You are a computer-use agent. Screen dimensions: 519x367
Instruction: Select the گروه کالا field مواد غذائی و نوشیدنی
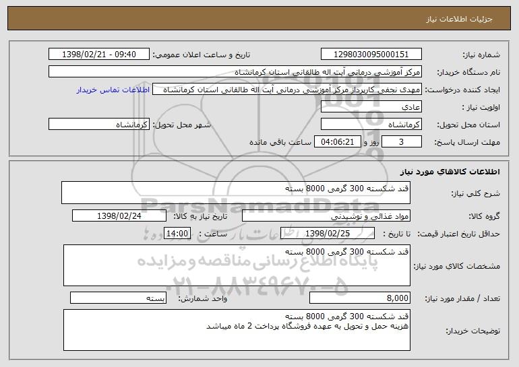click(326, 216)
